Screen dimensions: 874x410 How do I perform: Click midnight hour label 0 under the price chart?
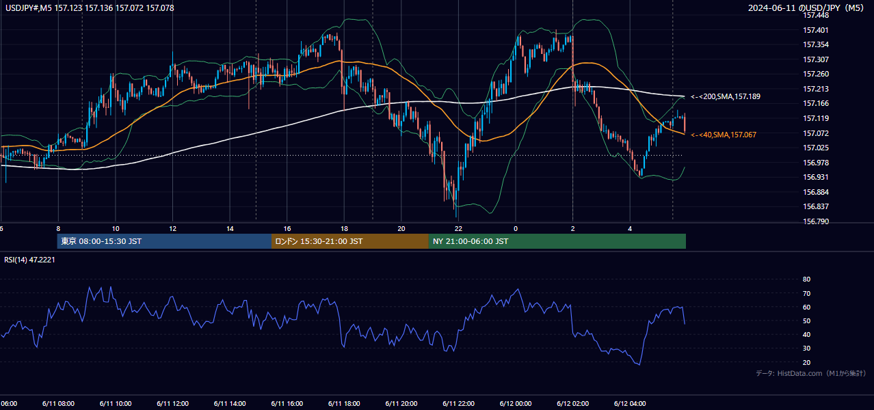coord(516,229)
